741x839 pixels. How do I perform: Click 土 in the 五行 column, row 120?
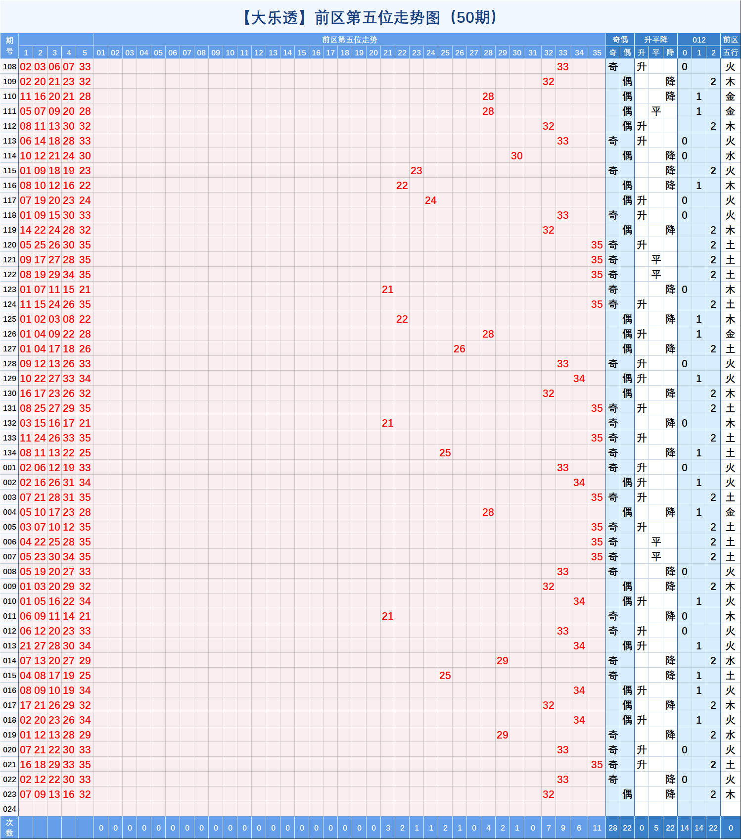[x=731, y=245]
